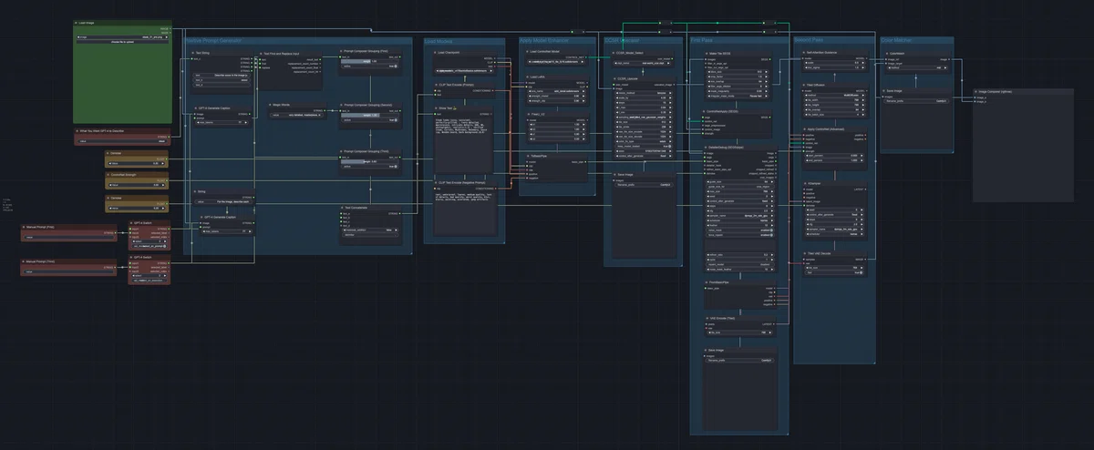Collapse the Load LoRA node title dot
This screenshot has height=450, width=1094.
pos(529,77)
